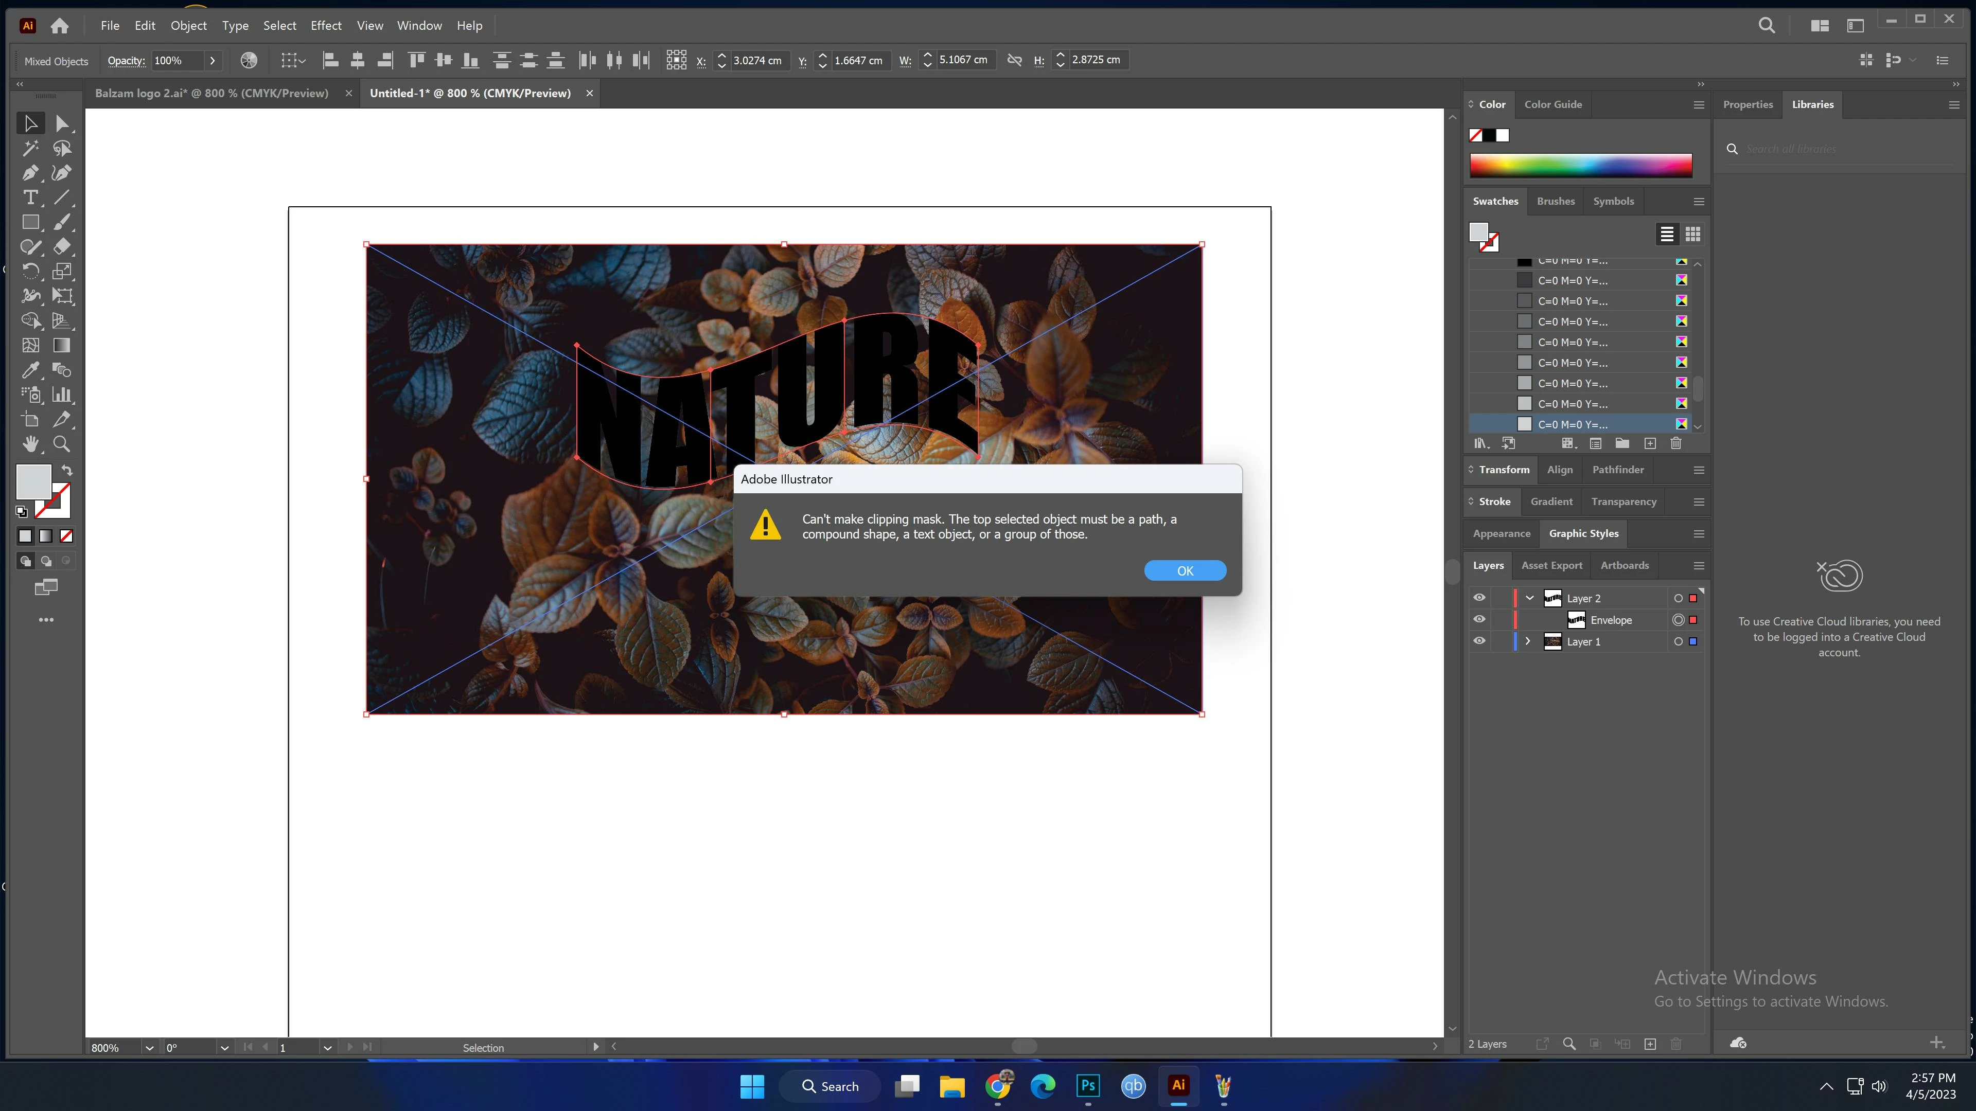
Task: Select the Type tool
Action: click(30, 198)
